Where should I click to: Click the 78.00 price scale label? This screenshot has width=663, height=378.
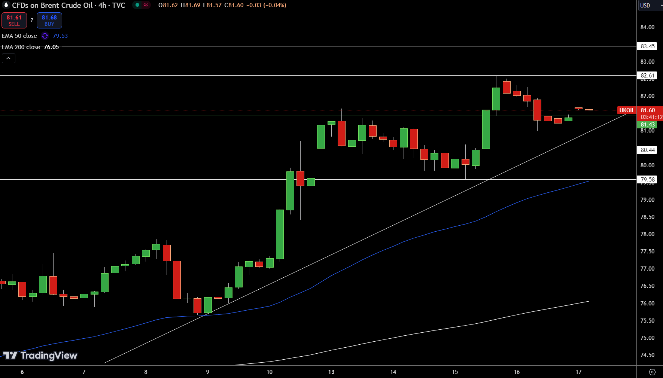(x=647, y=234)
